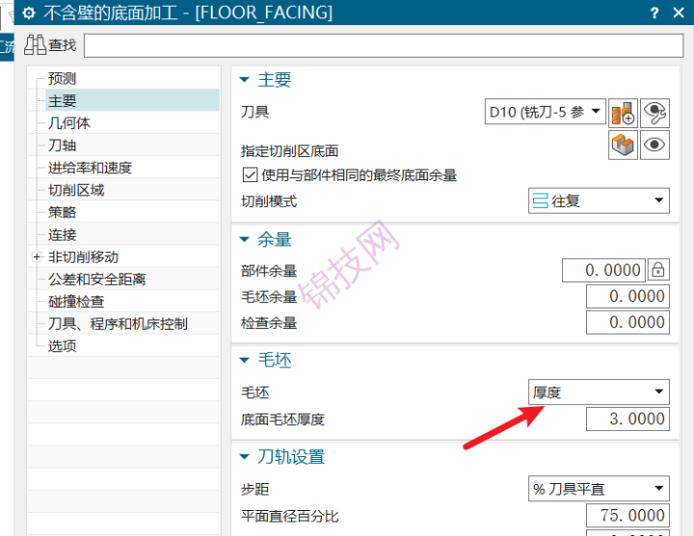Select 切削区域 in the tree
This screenshot has width=694, height=536.
tap(76, 190)
